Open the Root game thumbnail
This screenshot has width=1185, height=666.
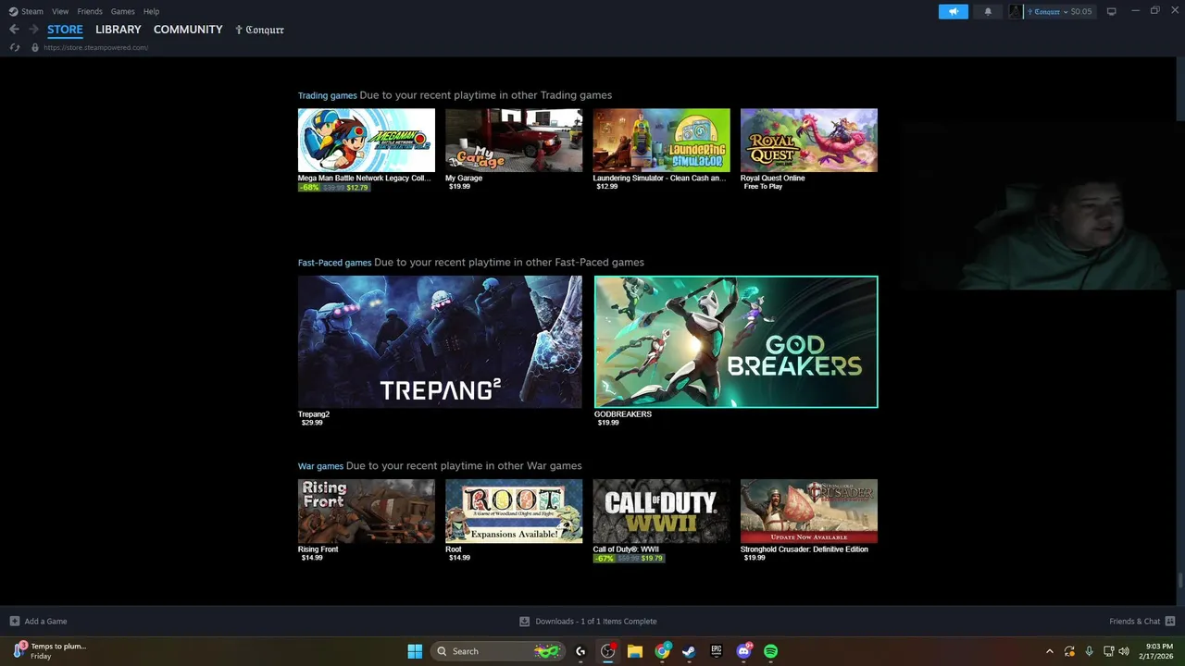514,511
